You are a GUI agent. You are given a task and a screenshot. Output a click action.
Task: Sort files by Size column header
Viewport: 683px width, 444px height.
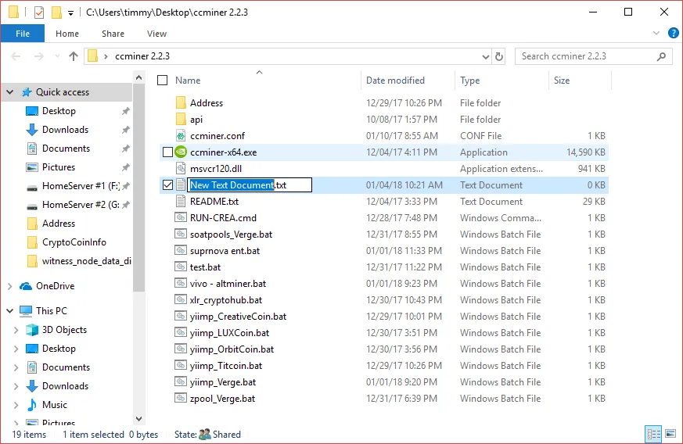[562, 80]
